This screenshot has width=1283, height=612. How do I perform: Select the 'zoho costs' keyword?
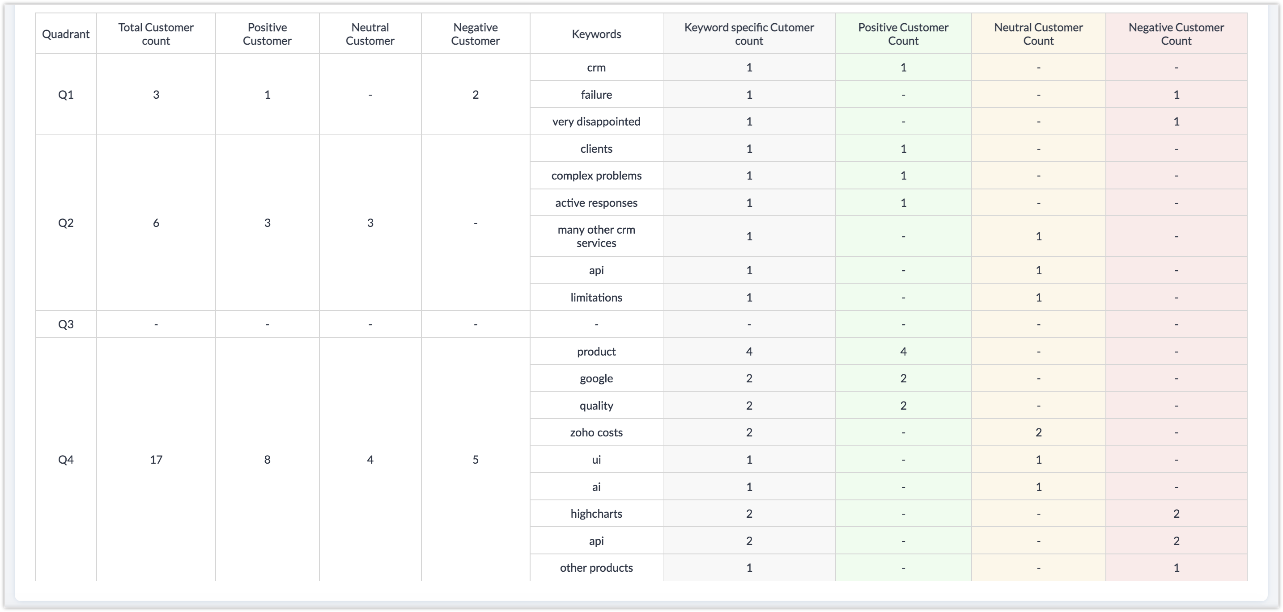click(x=596, y=432)
